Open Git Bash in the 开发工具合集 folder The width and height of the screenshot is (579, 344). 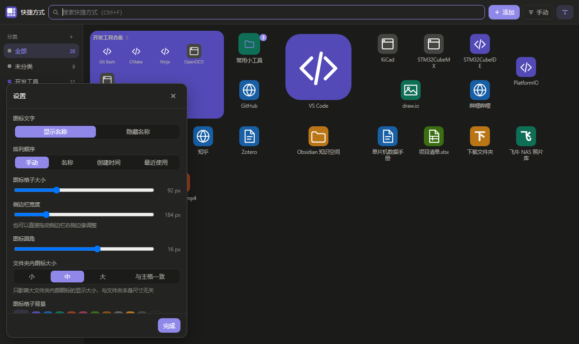click(107, 54)
